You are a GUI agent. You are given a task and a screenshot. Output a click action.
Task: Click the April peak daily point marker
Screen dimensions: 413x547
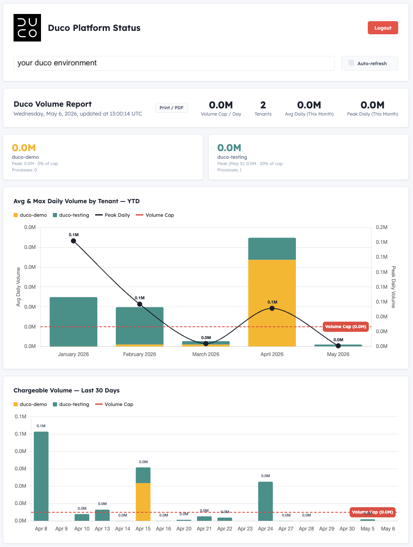pyautogui.click(x=272, y=308)
